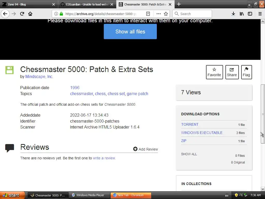Click the chessmaster-5000-patches identifier value

95,121
